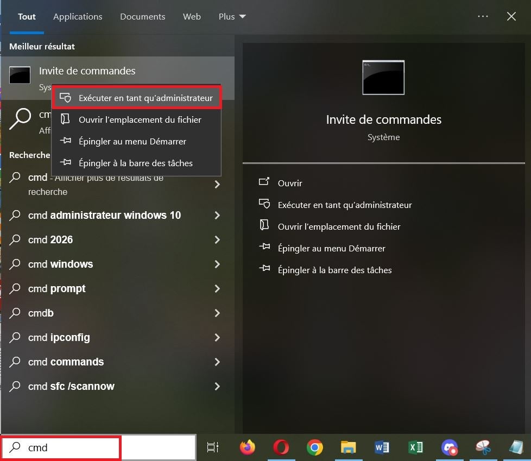Image resolution: width=531 pixels, height=461 pixels.
Task: Select the cmd prompt suggestion
Action: click(x=56, y=288)
